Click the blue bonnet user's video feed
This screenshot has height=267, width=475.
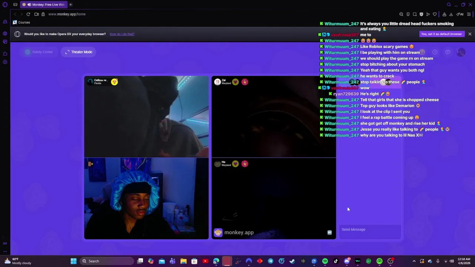pos(147,198)
